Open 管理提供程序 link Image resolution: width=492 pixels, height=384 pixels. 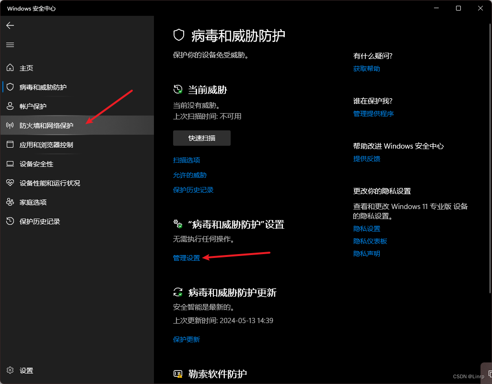click(x=374, y=114)
